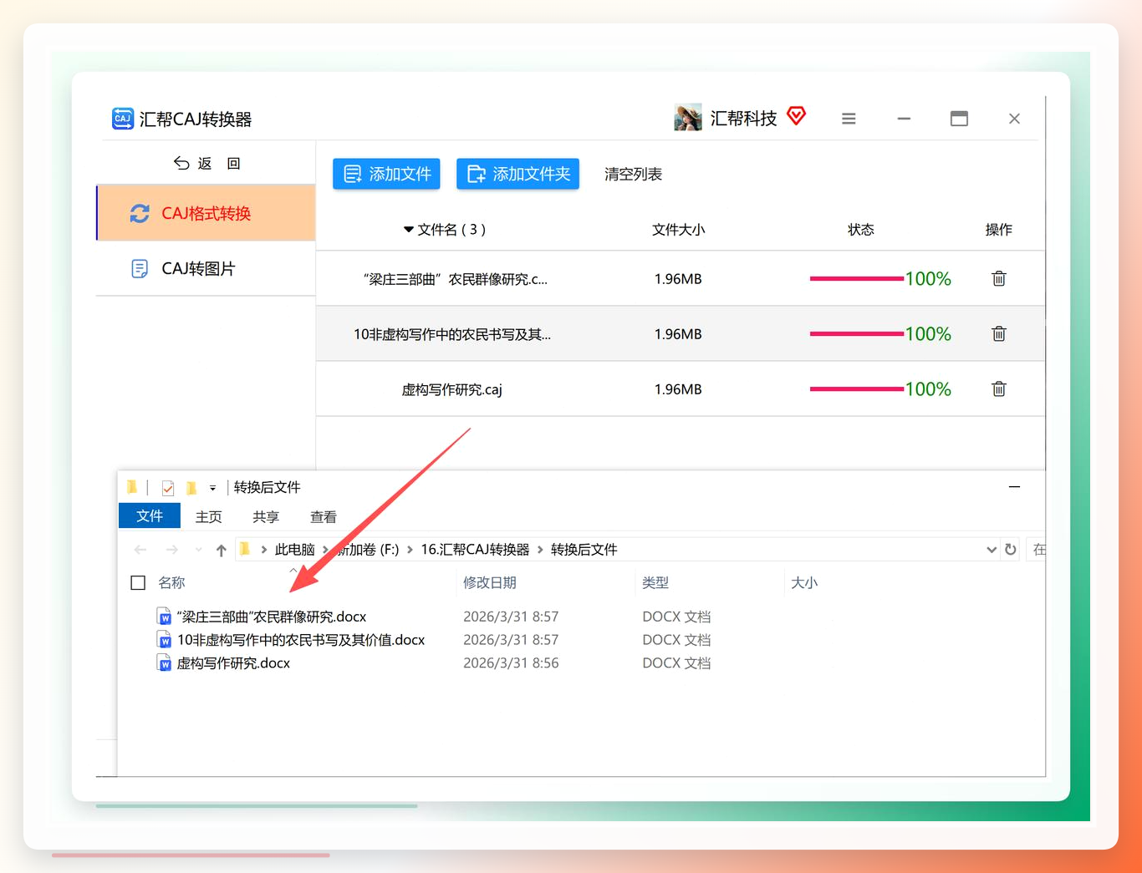Image resolution: width=1142 pixels, height=873 pixels.
Task: Click the red VIP diamond badge
Action: pyautogui.click(x=796, y=116)
